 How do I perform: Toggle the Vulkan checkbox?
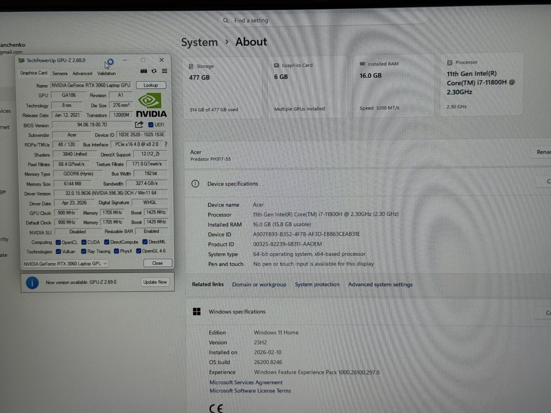(59, 252)
